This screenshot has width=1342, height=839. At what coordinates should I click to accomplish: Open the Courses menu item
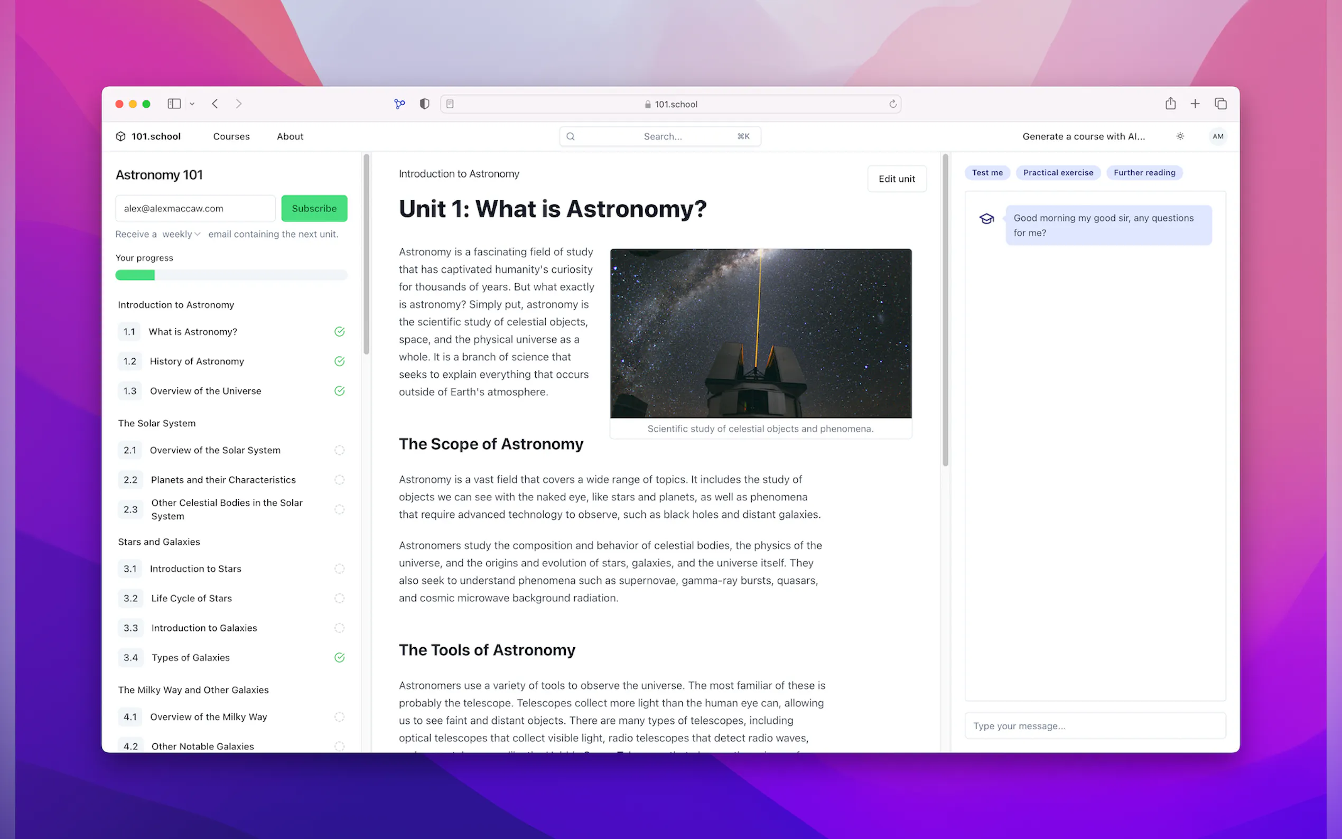pos(231,136)
